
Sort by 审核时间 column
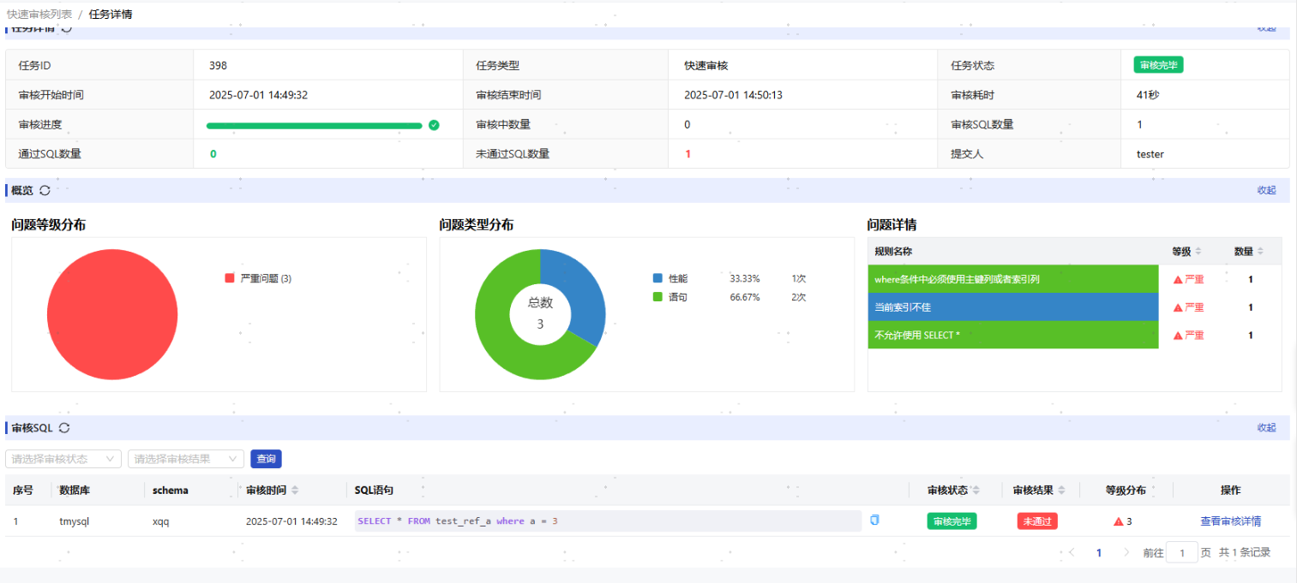(x=295, y=491)
